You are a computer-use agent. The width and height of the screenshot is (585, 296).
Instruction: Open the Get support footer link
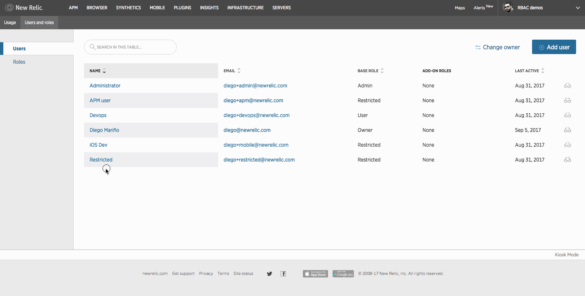[x=183, y=273]
